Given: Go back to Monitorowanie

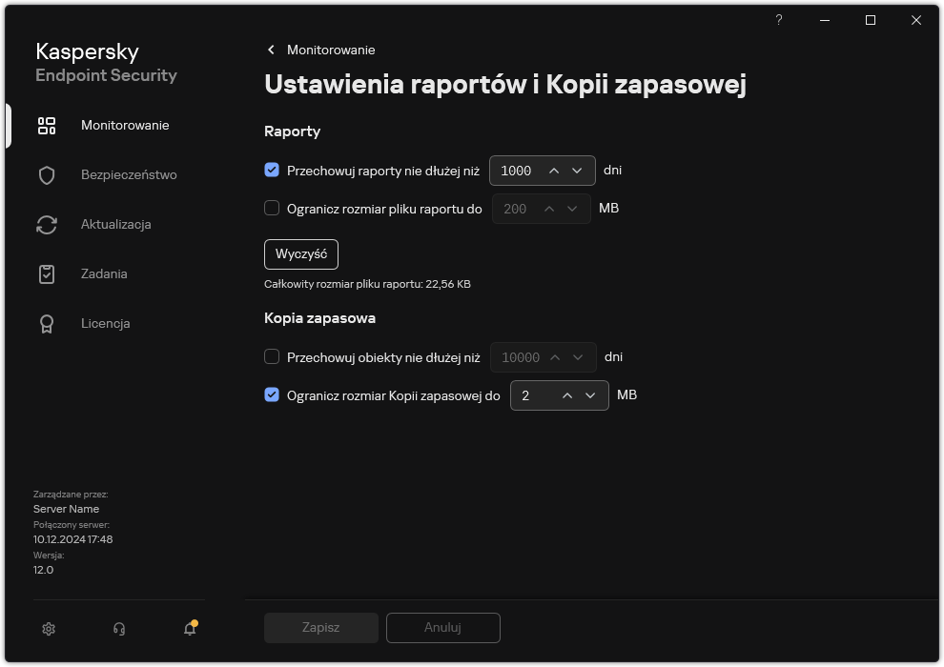Looking at the screenshot, I should [x=318, y=50].
